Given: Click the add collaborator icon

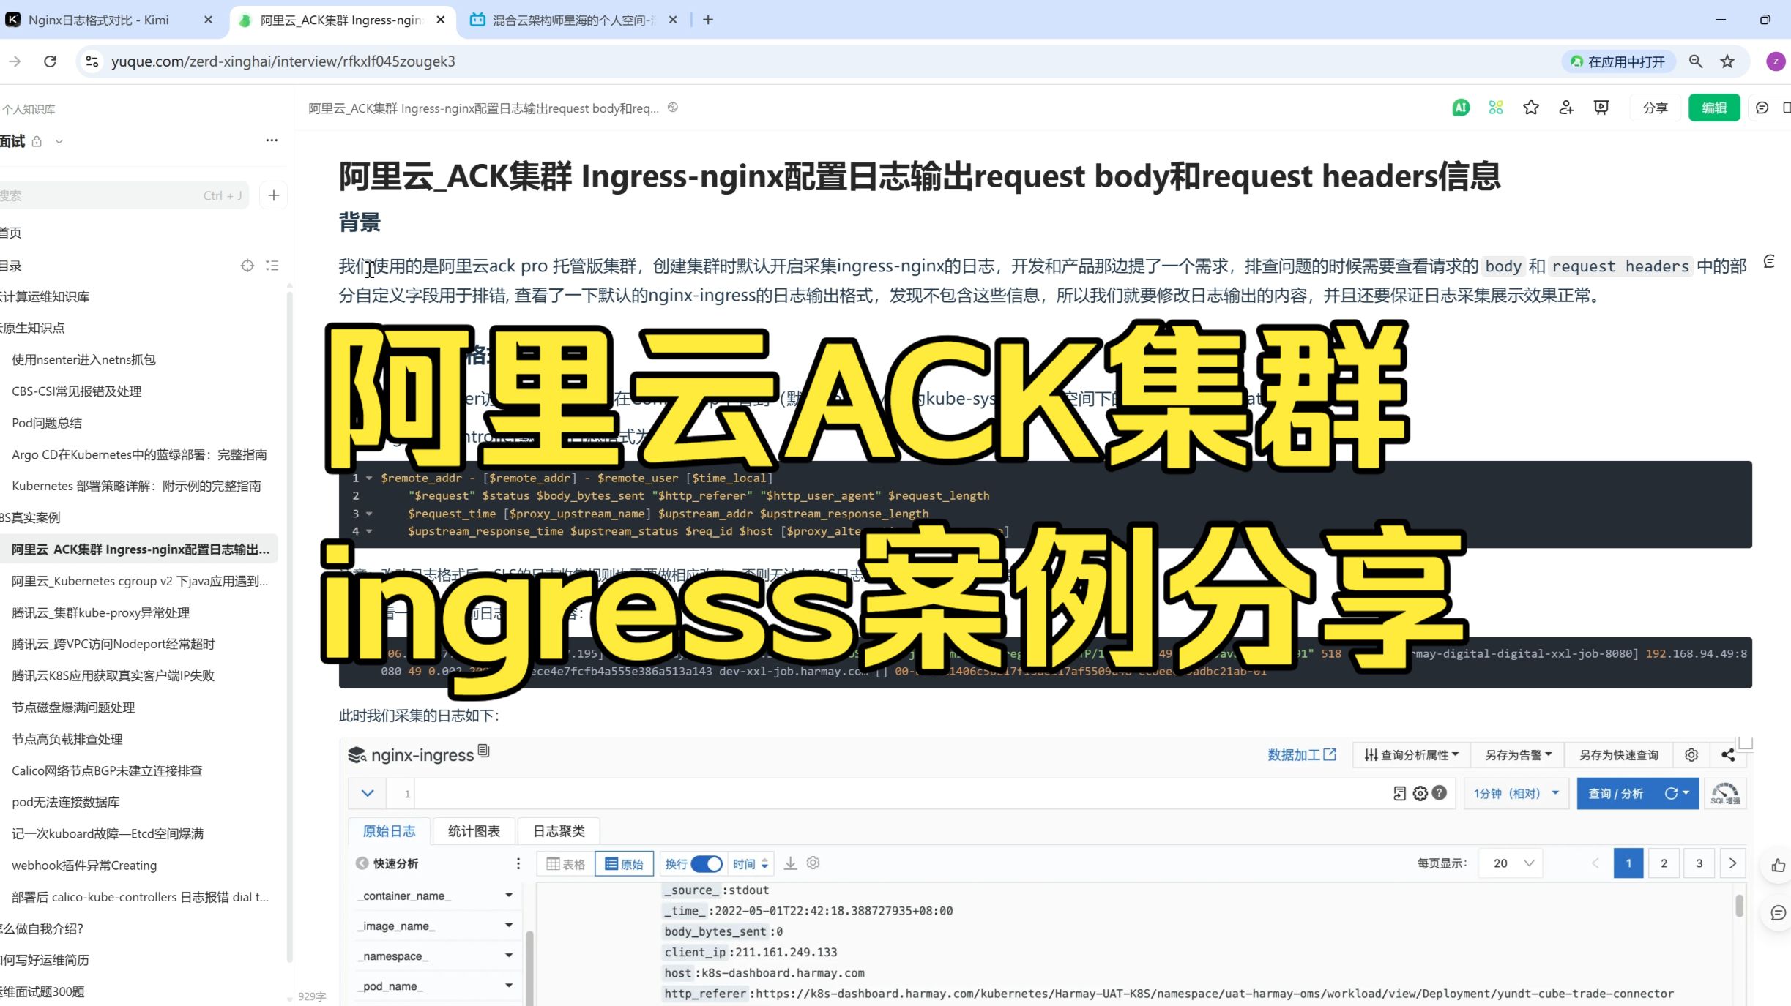Looking at the screenshot, I should pos(1566,108).
